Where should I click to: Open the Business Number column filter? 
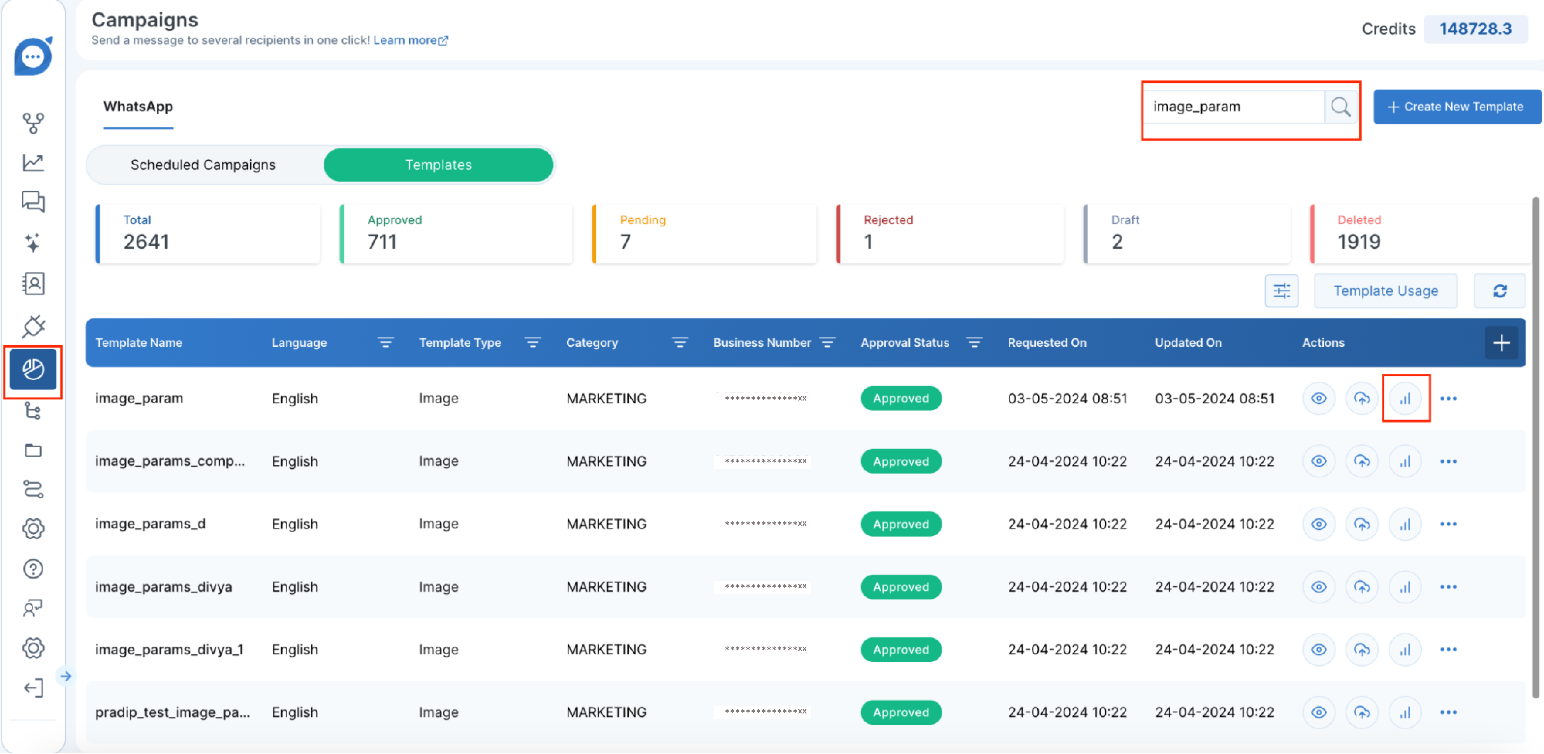pyautogui.click(x=827, y=343)
